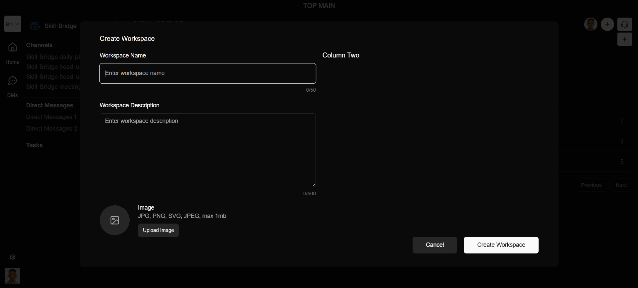The image size is (638, 288).
Task: Go to the Next page
Action: click(x=621, y=185)
